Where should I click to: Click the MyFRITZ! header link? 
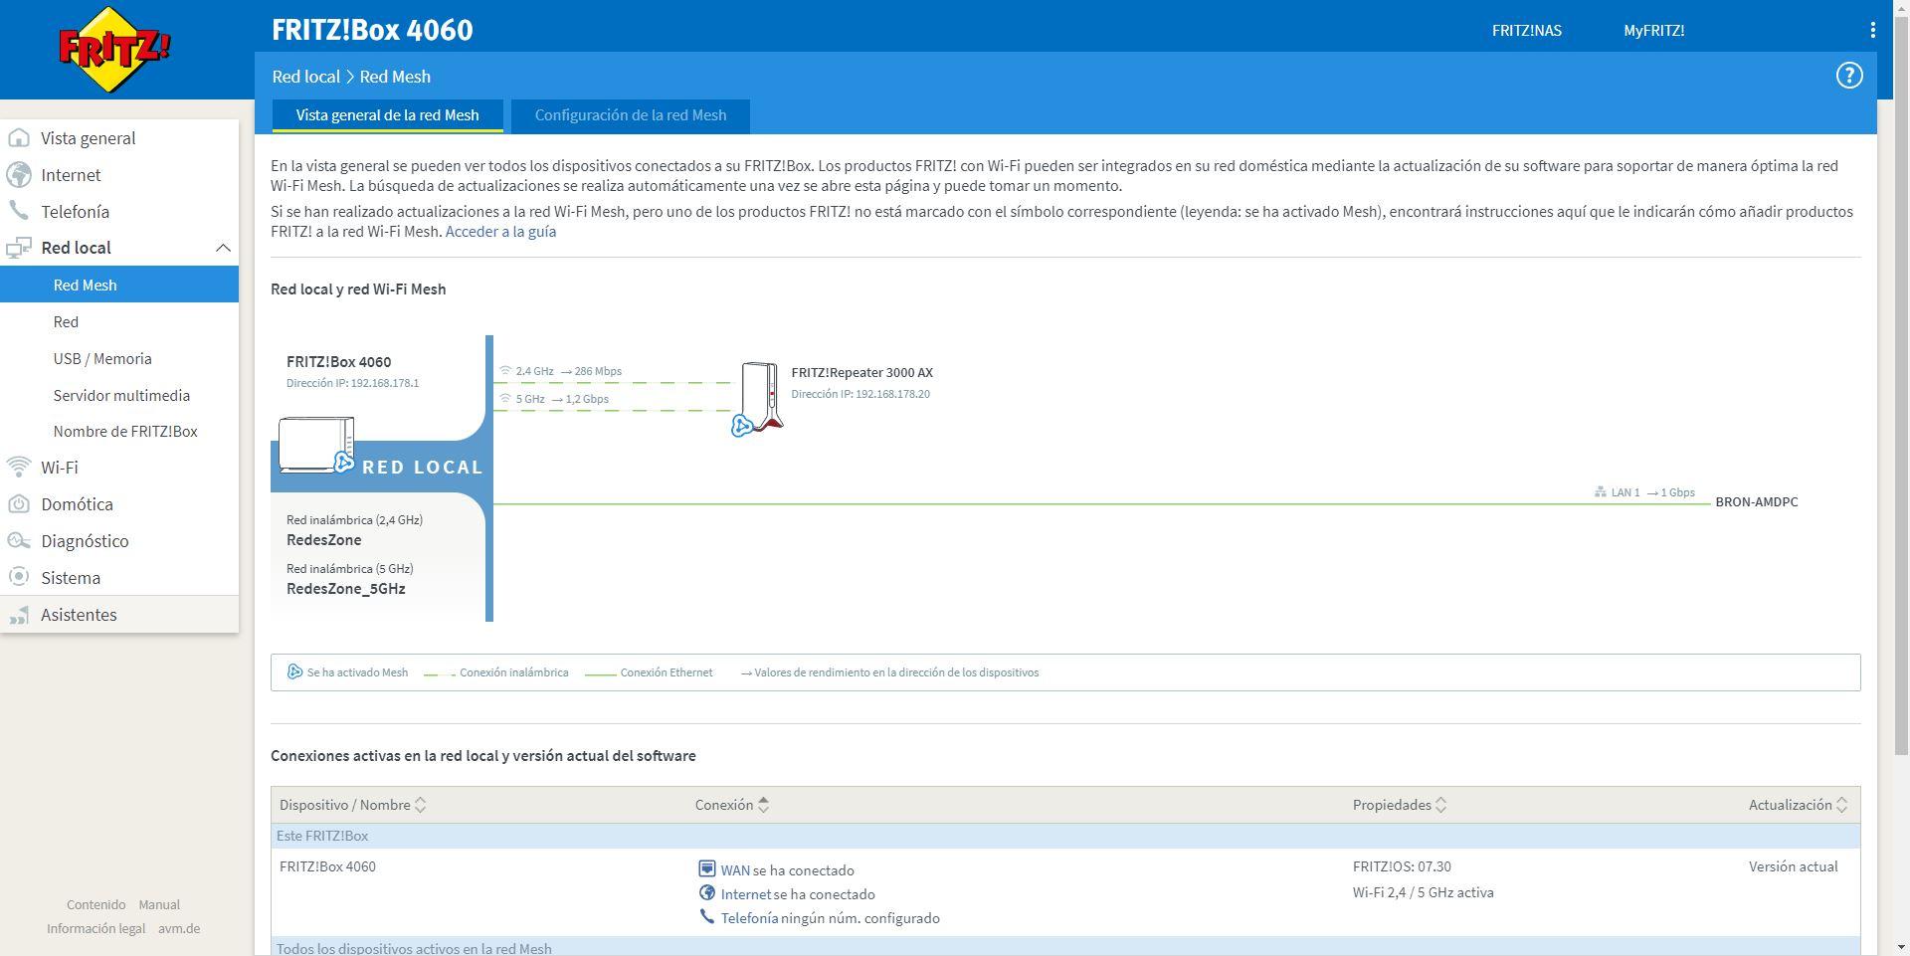(x=1653, y=31)
